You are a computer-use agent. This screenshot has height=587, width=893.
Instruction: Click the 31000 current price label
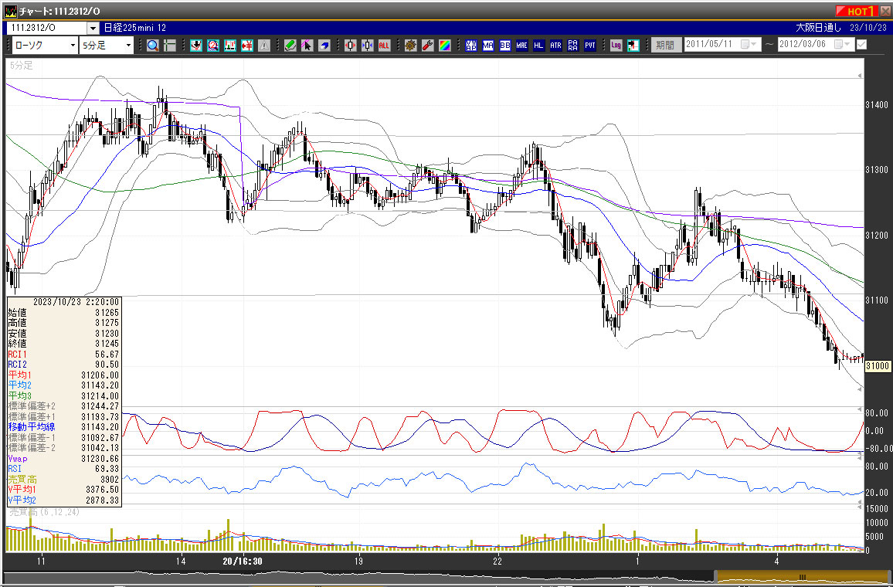877,366
